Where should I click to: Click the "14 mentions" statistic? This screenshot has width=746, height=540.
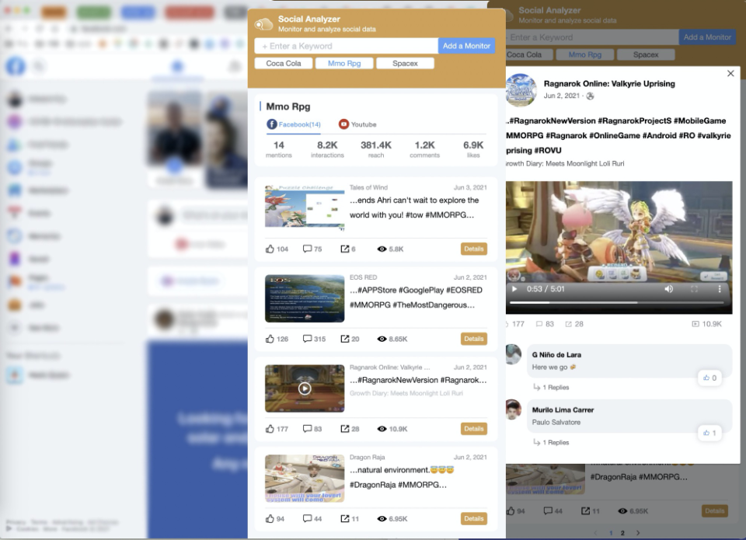pyautogui.click(x=279, y=149)
